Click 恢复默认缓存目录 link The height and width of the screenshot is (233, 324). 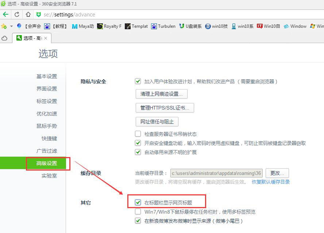[x=271, y=182]
